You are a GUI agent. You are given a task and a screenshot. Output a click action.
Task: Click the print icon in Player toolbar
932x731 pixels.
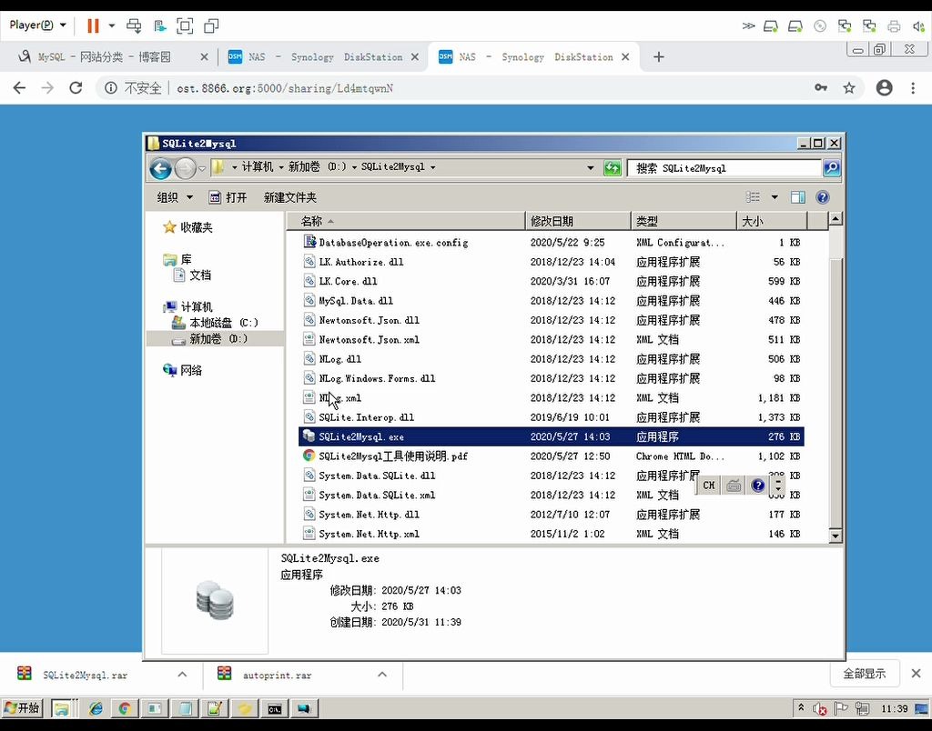pyautogui.click(x=134, y=25)
